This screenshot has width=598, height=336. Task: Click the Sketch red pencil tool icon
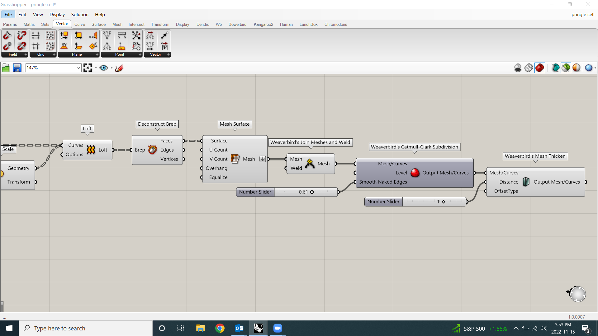tap(119, 68)
